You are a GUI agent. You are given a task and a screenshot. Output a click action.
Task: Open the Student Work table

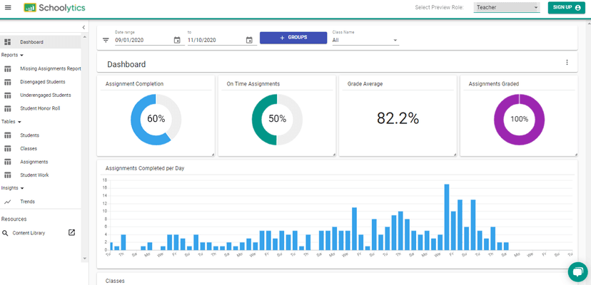click(34, 175)
